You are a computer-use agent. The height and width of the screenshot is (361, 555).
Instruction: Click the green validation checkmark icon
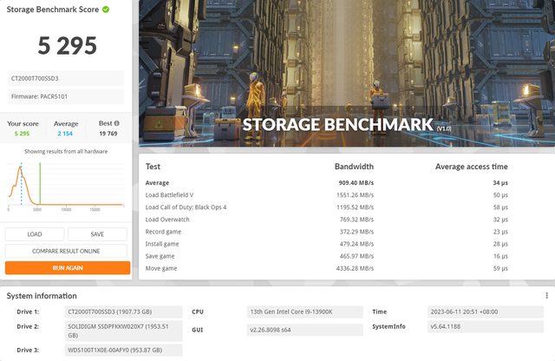coord(106,10)
